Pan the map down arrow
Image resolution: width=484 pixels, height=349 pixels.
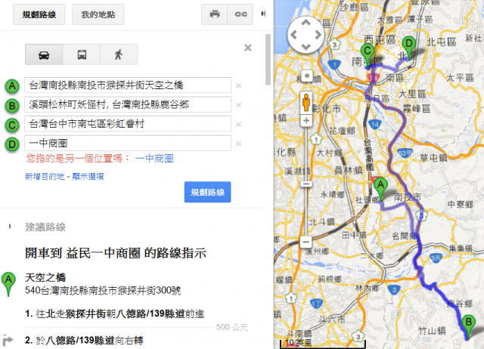pos(306,47)
